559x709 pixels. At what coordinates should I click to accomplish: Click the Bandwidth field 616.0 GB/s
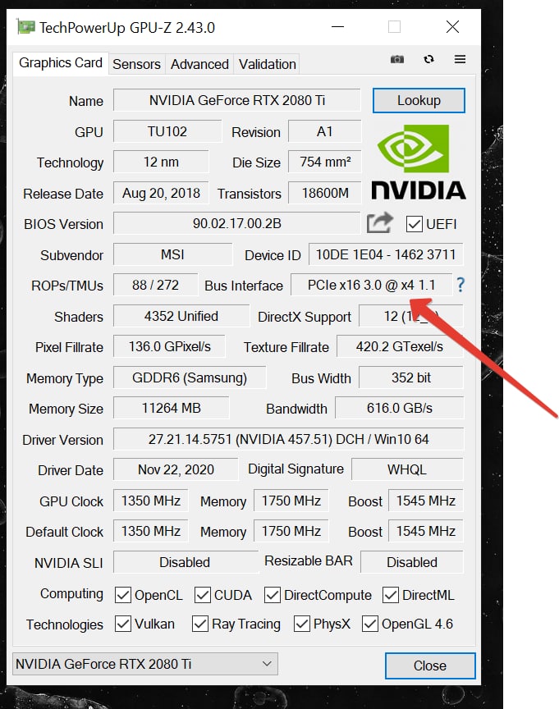(x=400, y=408)
